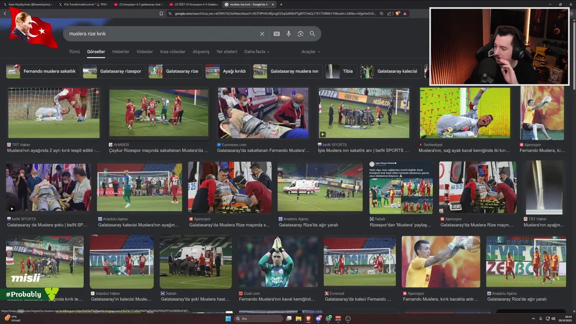Open the Yer siteleri tab
This screenshot has height=324, width=576.
click(x=227, y=52)
